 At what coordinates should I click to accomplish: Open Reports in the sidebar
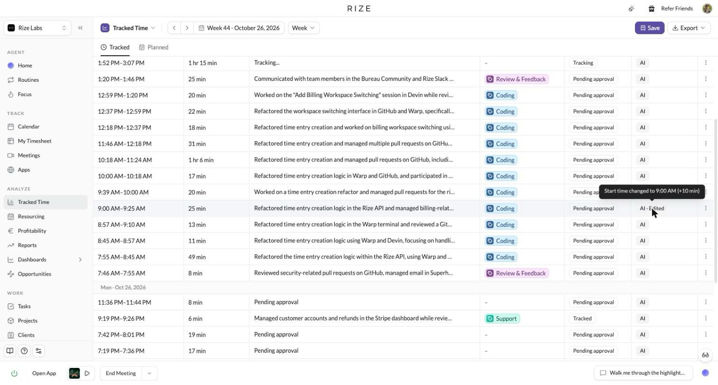[45, 245]
